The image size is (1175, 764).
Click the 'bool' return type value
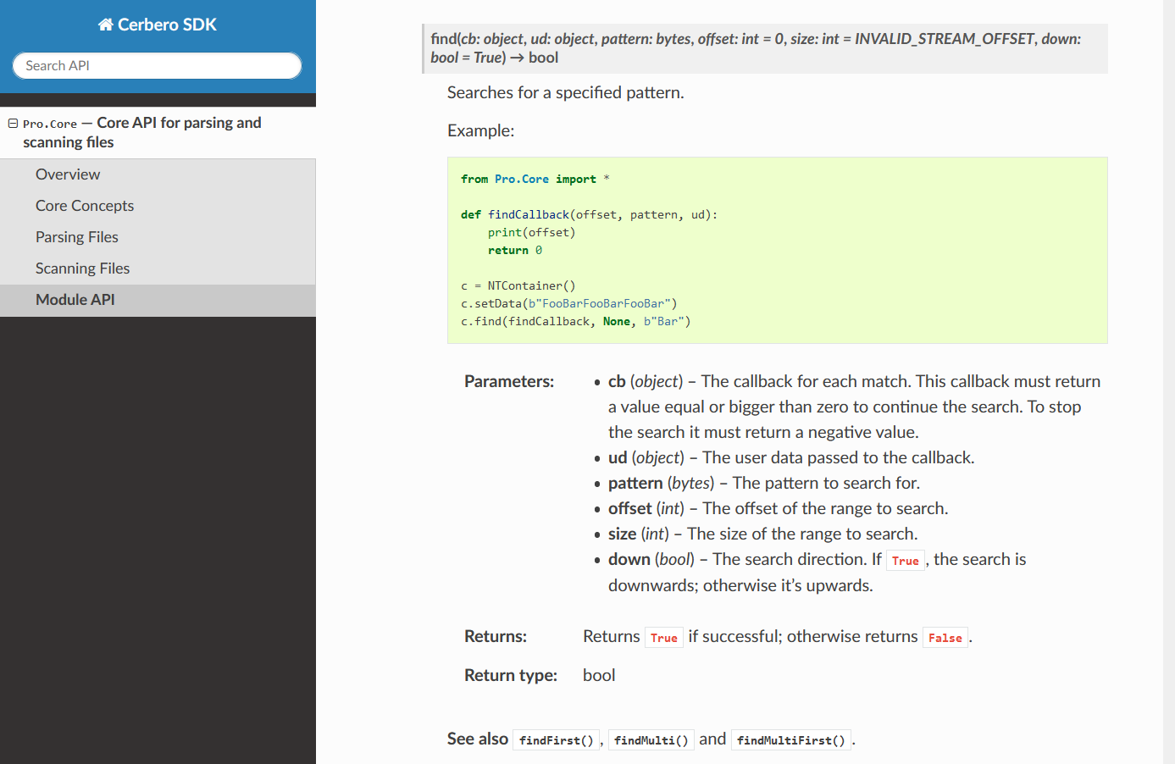[599, 675]
